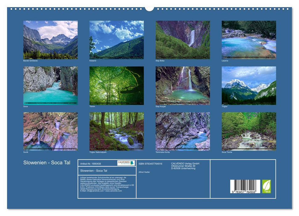The height and width of the screenshot is (216, 299).
Task: Click the ISBN barcode 9783457764916
Action: click(244, 187)
